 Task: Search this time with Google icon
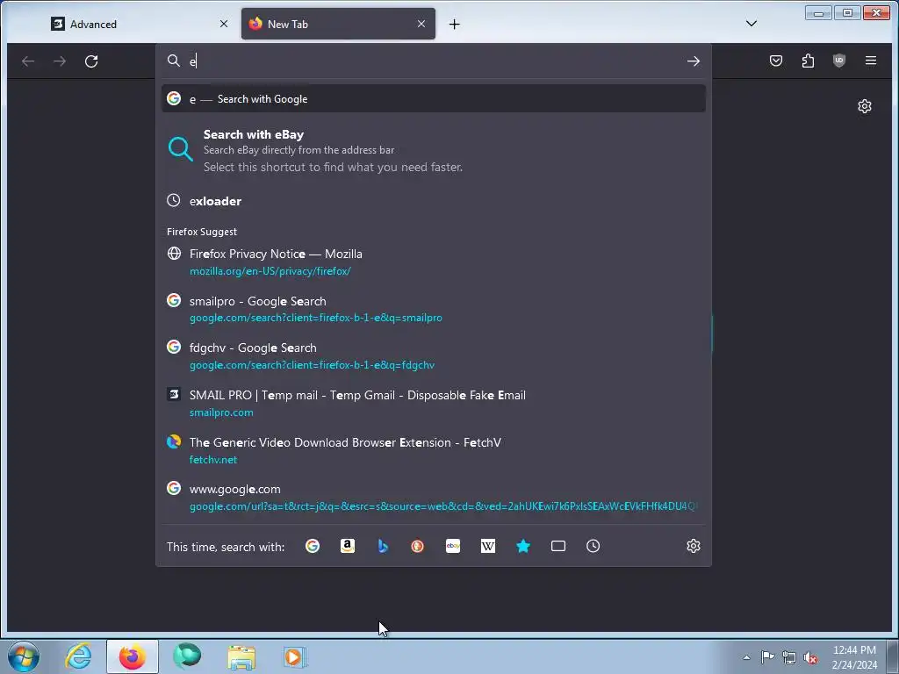tap(313, 546)
